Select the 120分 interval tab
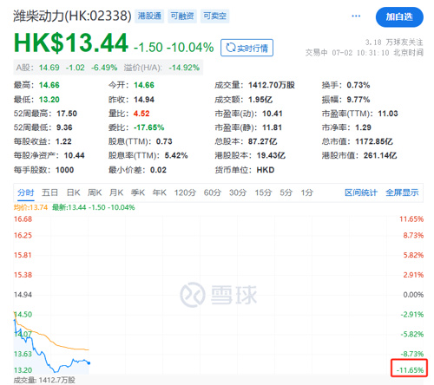Screen dimensions: 434x385 [185, 192]
